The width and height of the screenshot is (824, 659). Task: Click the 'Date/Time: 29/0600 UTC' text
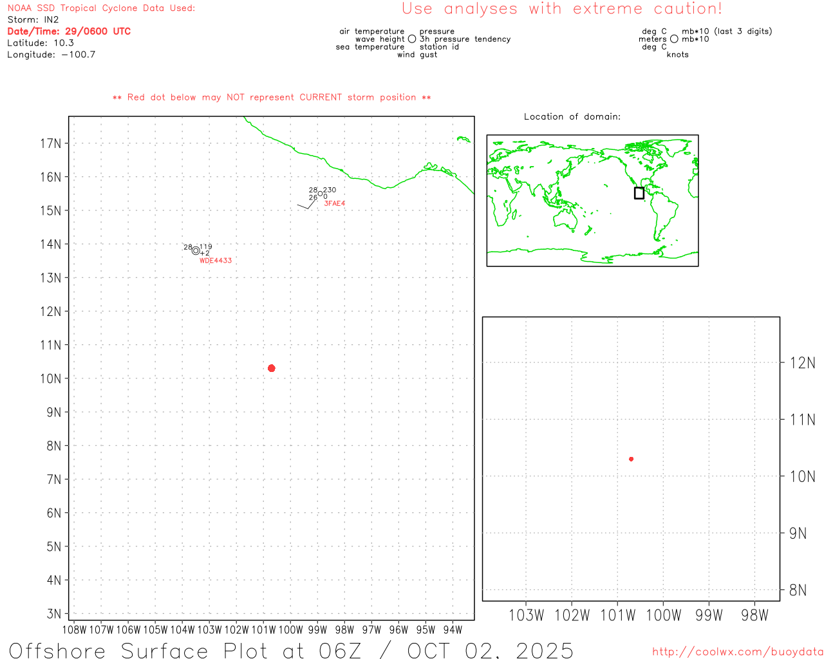pyautogui.click(x=69, y=31)
